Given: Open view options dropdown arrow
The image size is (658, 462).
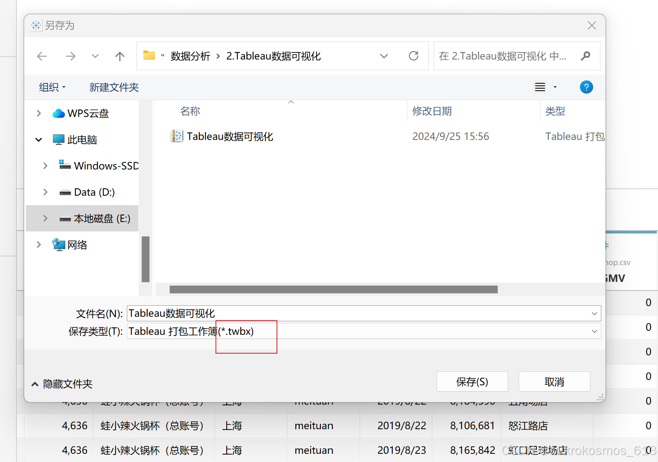Looking at the screenshot, I should 555,87.
